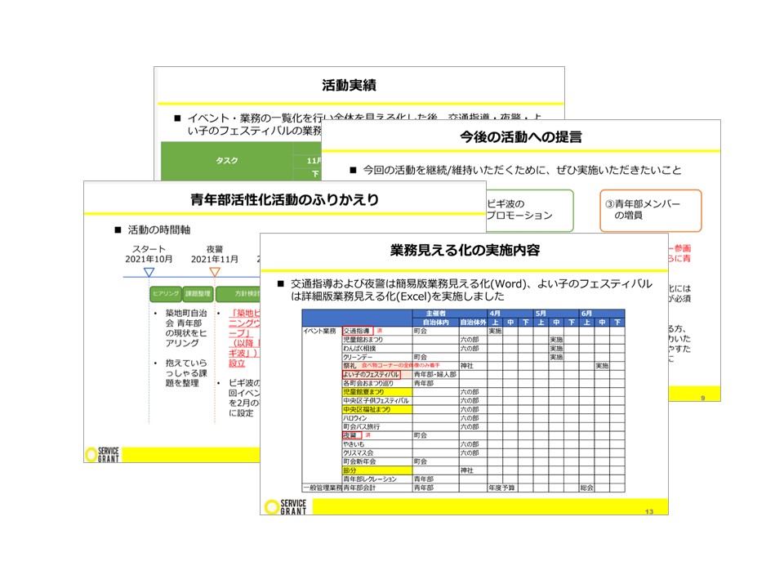Click the イベント業務 category cell
The height and width of the screenshot is (588, 784).
coord(320,331)
